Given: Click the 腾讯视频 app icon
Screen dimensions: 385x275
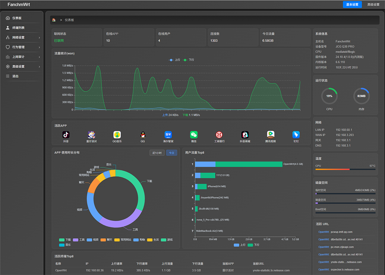Looking at the screenshot, I should pos(270,135).
